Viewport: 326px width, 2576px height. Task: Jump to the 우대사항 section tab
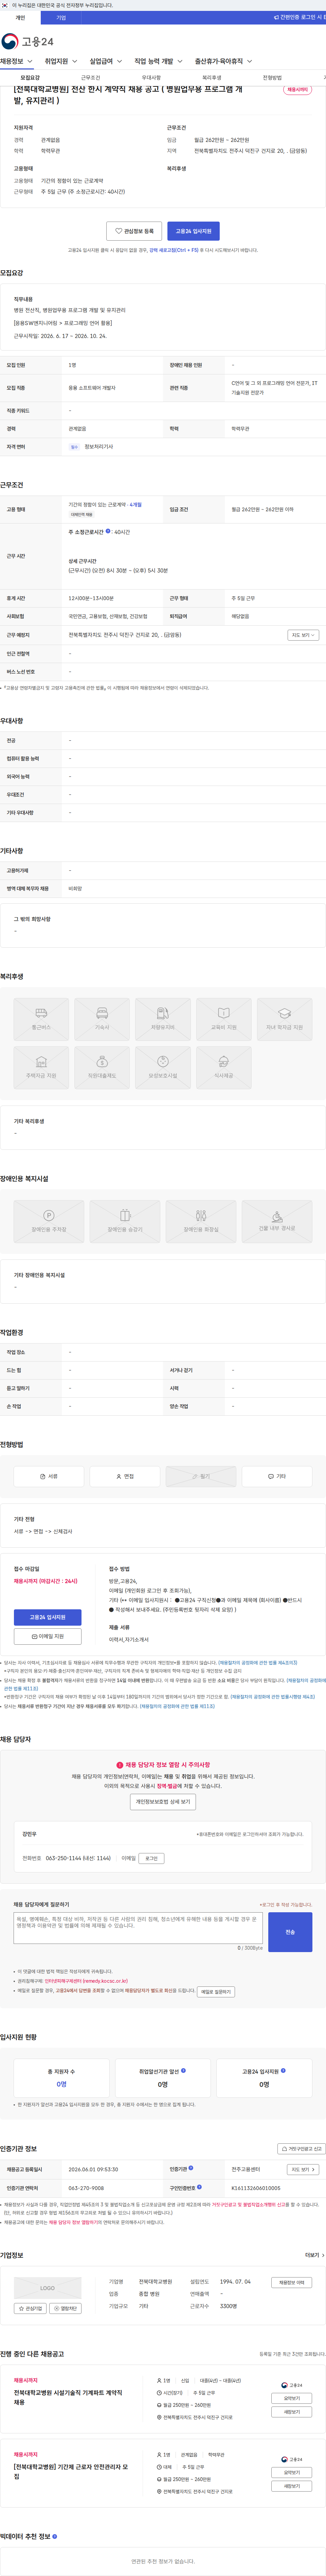tap(151, 78)
